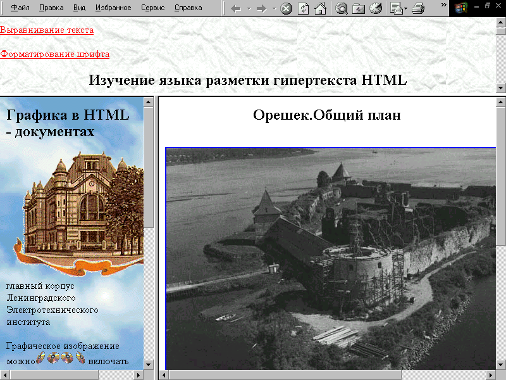Viewport: 506px width, 380px height.
Task: Follow the Форматирование шрифта link
Action: [x=54, y=54]
